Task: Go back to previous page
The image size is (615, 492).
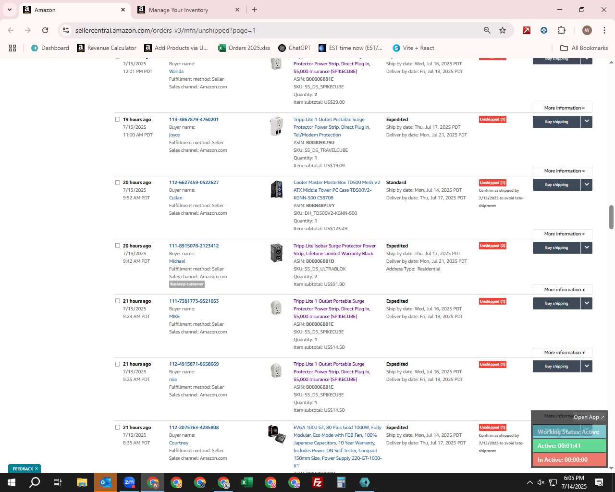Action: (11, 30)
